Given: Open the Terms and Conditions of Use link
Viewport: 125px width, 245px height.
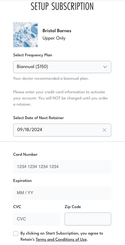Looking at the screenshot, I should [x=61, y=239].
